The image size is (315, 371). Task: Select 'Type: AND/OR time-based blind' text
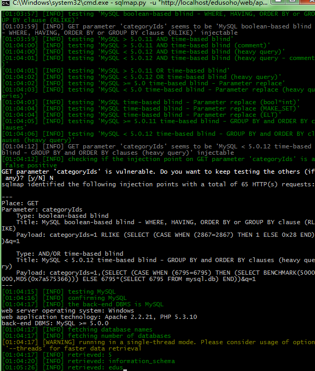point(70,254)
